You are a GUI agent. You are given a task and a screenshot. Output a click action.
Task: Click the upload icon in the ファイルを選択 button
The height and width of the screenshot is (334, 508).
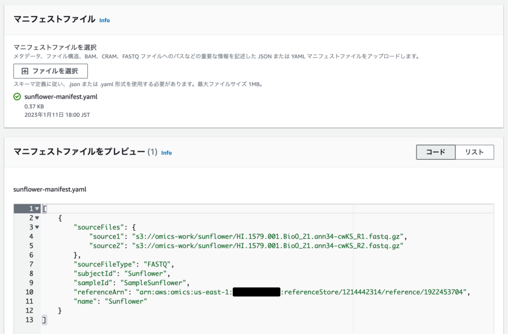(25, 71)
